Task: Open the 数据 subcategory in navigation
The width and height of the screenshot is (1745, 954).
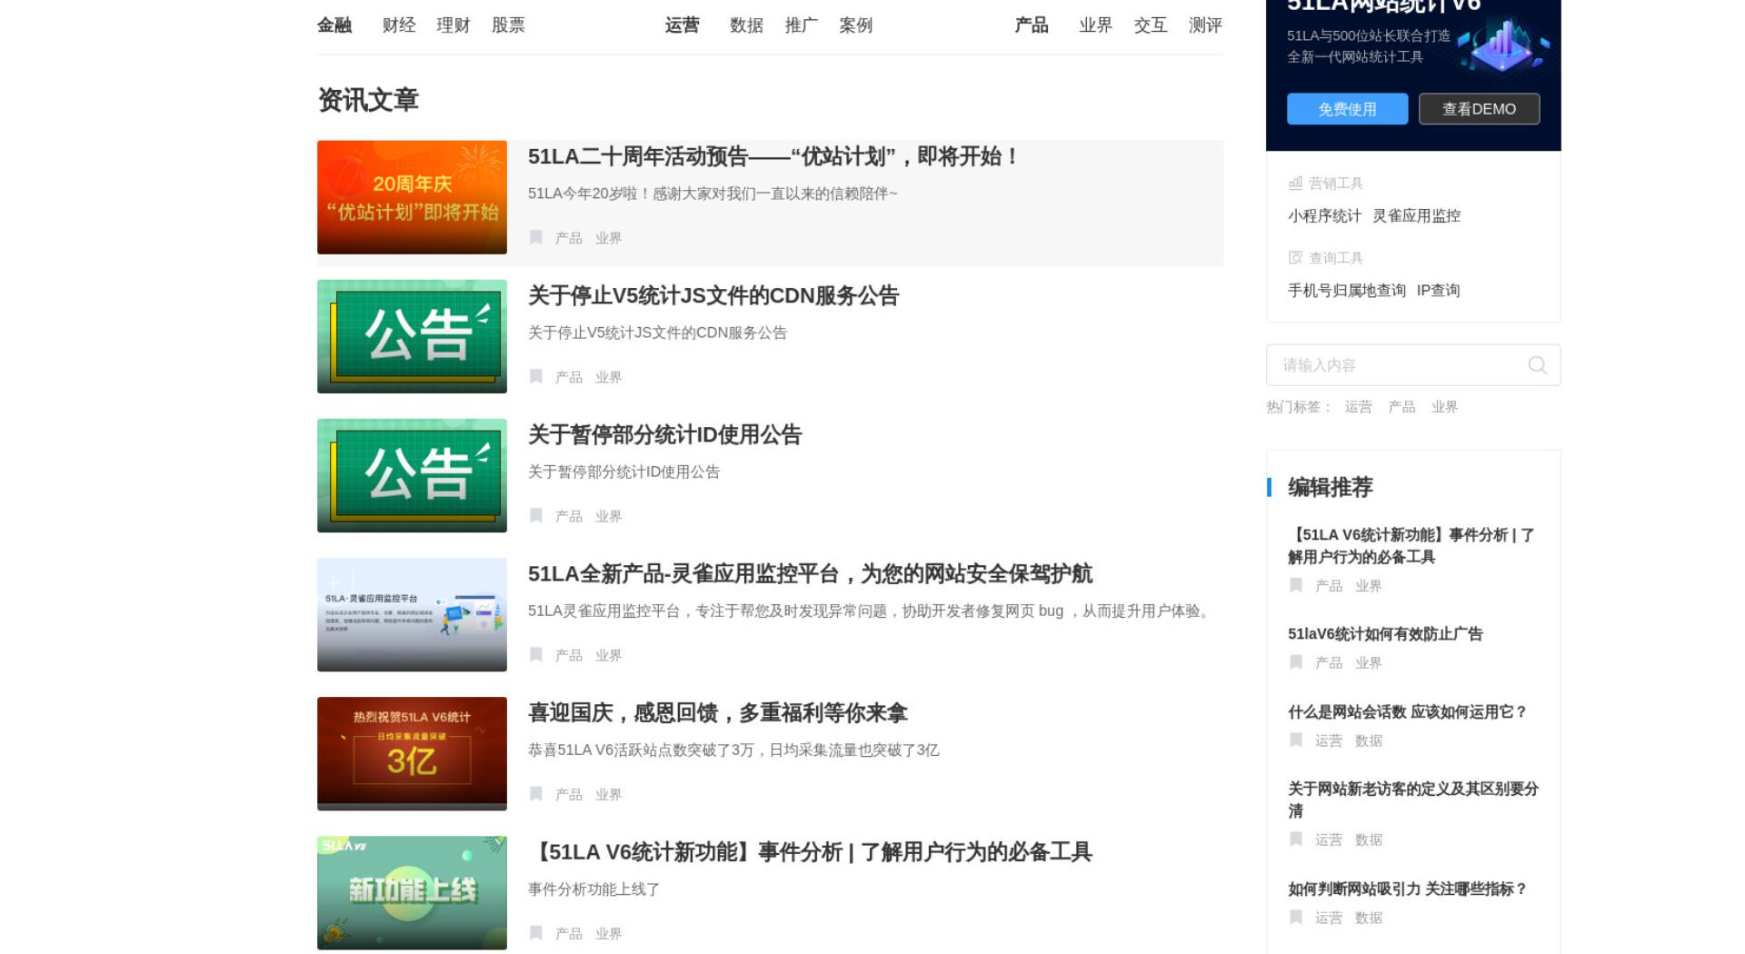Action: (x=746, y=25)
